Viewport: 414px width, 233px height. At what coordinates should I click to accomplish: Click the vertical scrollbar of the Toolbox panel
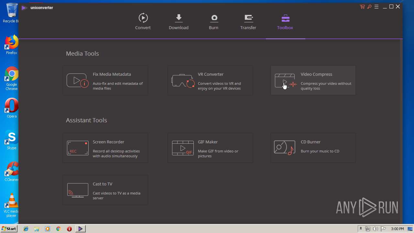click(401, 131)
